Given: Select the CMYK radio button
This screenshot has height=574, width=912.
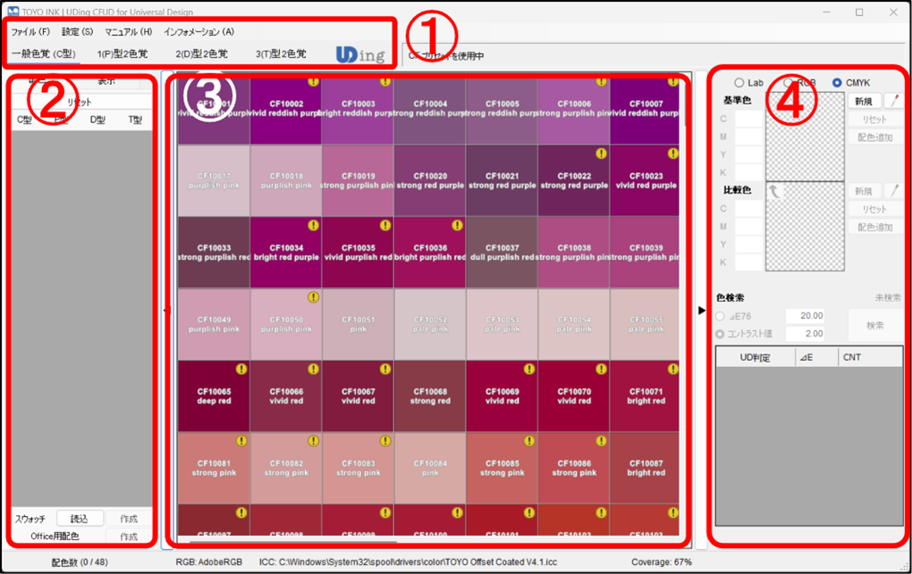Looking at the screenshot, I should [837, 83].
